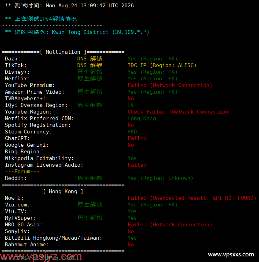Click the 'Steam Currency:' label
Viewport: 259px width, 262px height.
(x=28, y=132)
